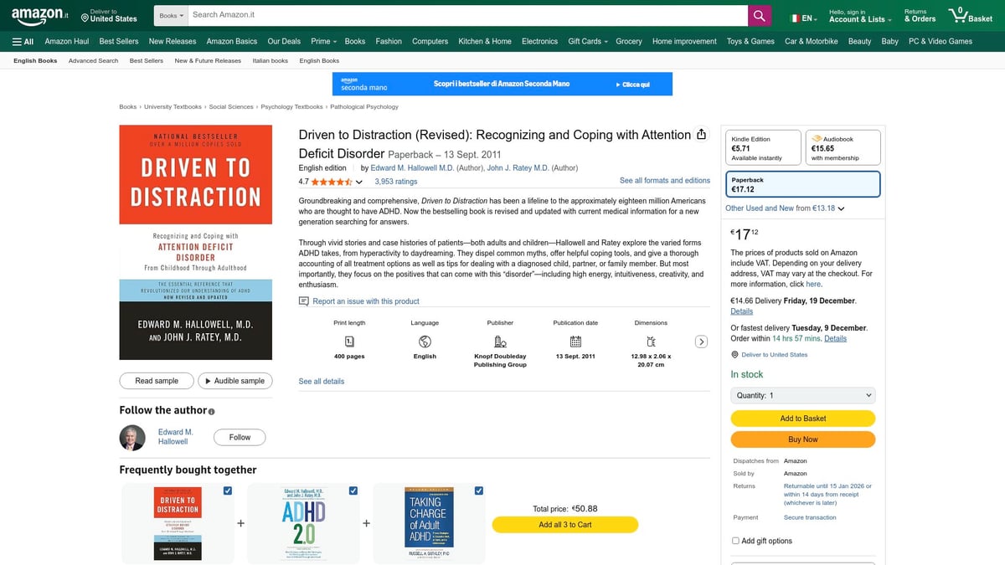This screenshot has height=565, width=1005.
Task: Open the Books category dropdown in search bar
Action: [170, 14]
